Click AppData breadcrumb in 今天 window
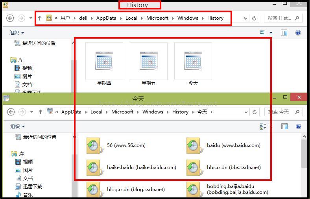This screenshot has width=310, height=199. pos(71,112)
